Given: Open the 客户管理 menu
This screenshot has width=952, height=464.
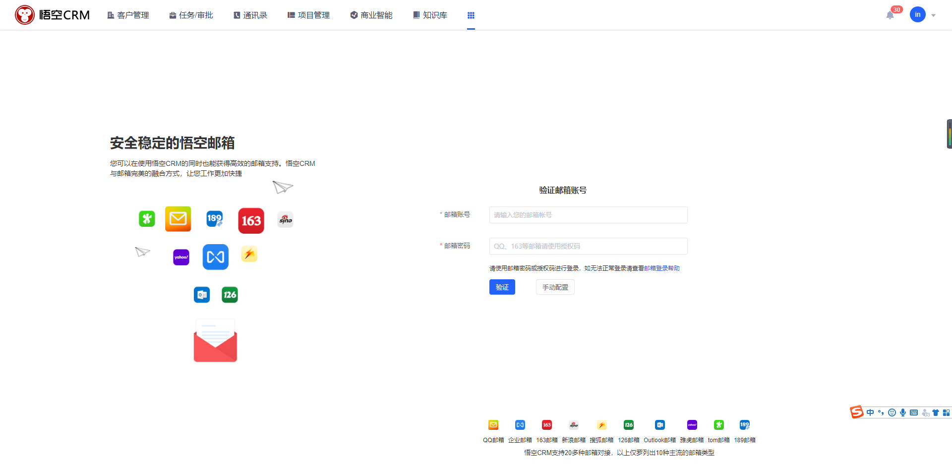Looking at the screenshot, I should tap(128, 15).
